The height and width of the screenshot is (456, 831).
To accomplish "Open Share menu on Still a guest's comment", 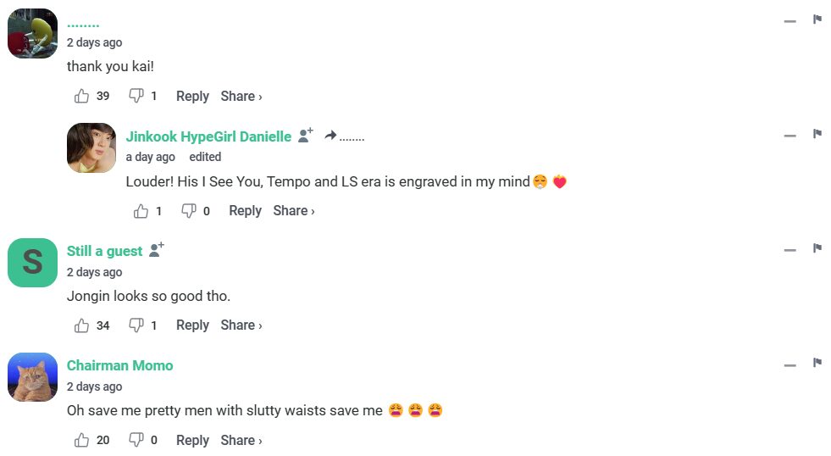I will (x=241, y=325).
